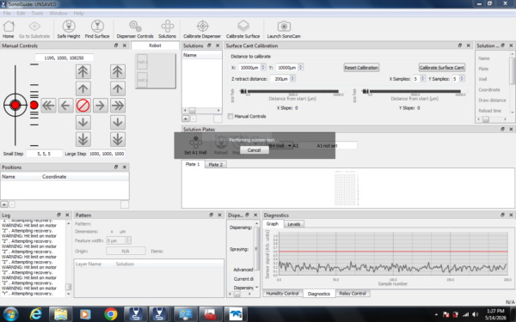Screen dimensions: 516x322
Task: Click the Large Step input field
Action: (x=107, y=154)
